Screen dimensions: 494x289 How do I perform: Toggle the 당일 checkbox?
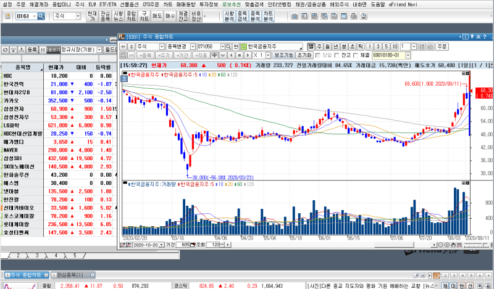[318, 55]
